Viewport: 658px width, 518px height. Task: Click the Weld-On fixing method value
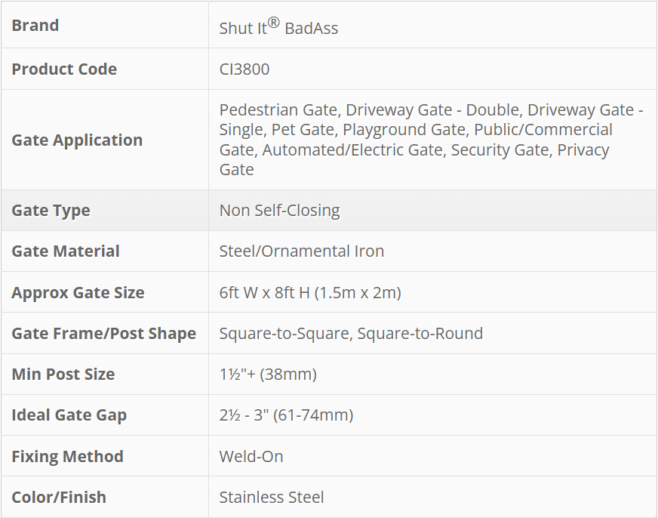[251, 457]
